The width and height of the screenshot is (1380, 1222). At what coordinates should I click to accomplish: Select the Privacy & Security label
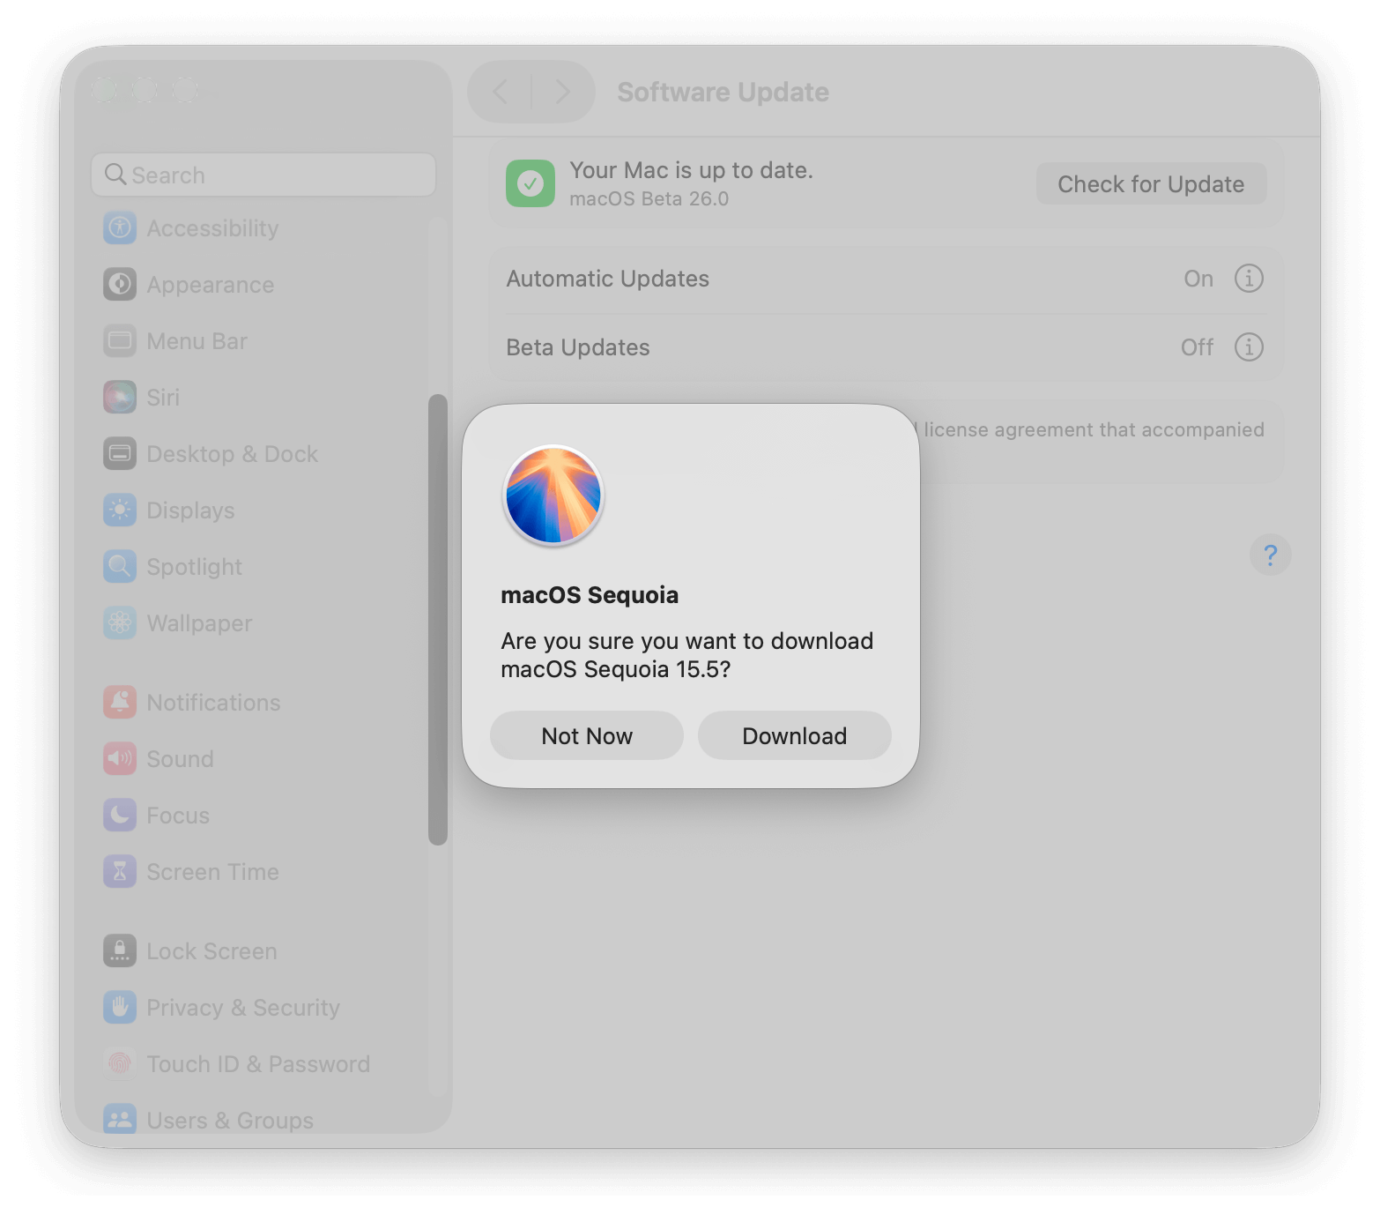pyautogui.click(x=243, y=1008)
